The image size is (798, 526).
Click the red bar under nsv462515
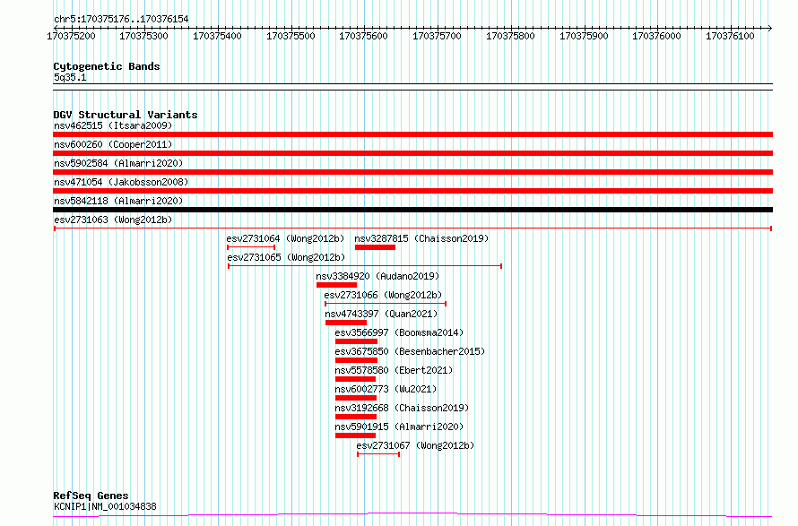point(412,134)
